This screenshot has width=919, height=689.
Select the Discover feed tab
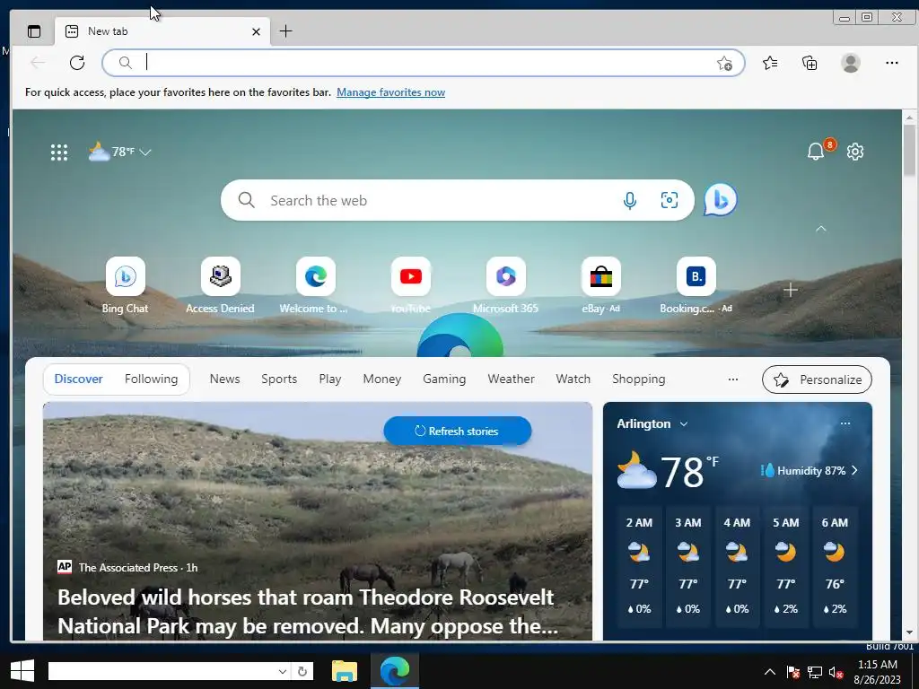79,379
